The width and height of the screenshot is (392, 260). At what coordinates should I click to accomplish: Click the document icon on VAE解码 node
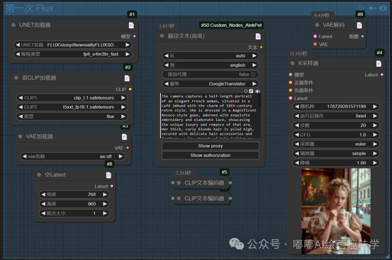pos(359,25)
